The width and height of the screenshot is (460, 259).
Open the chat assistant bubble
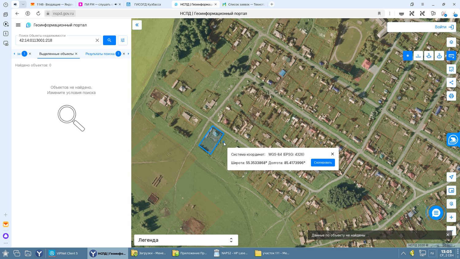tap(436, 213)
